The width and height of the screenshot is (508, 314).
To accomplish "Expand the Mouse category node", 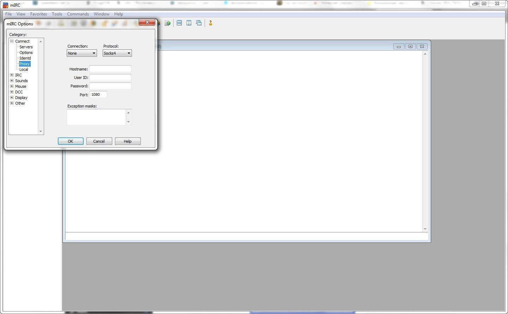I will [x=12, y=86].
